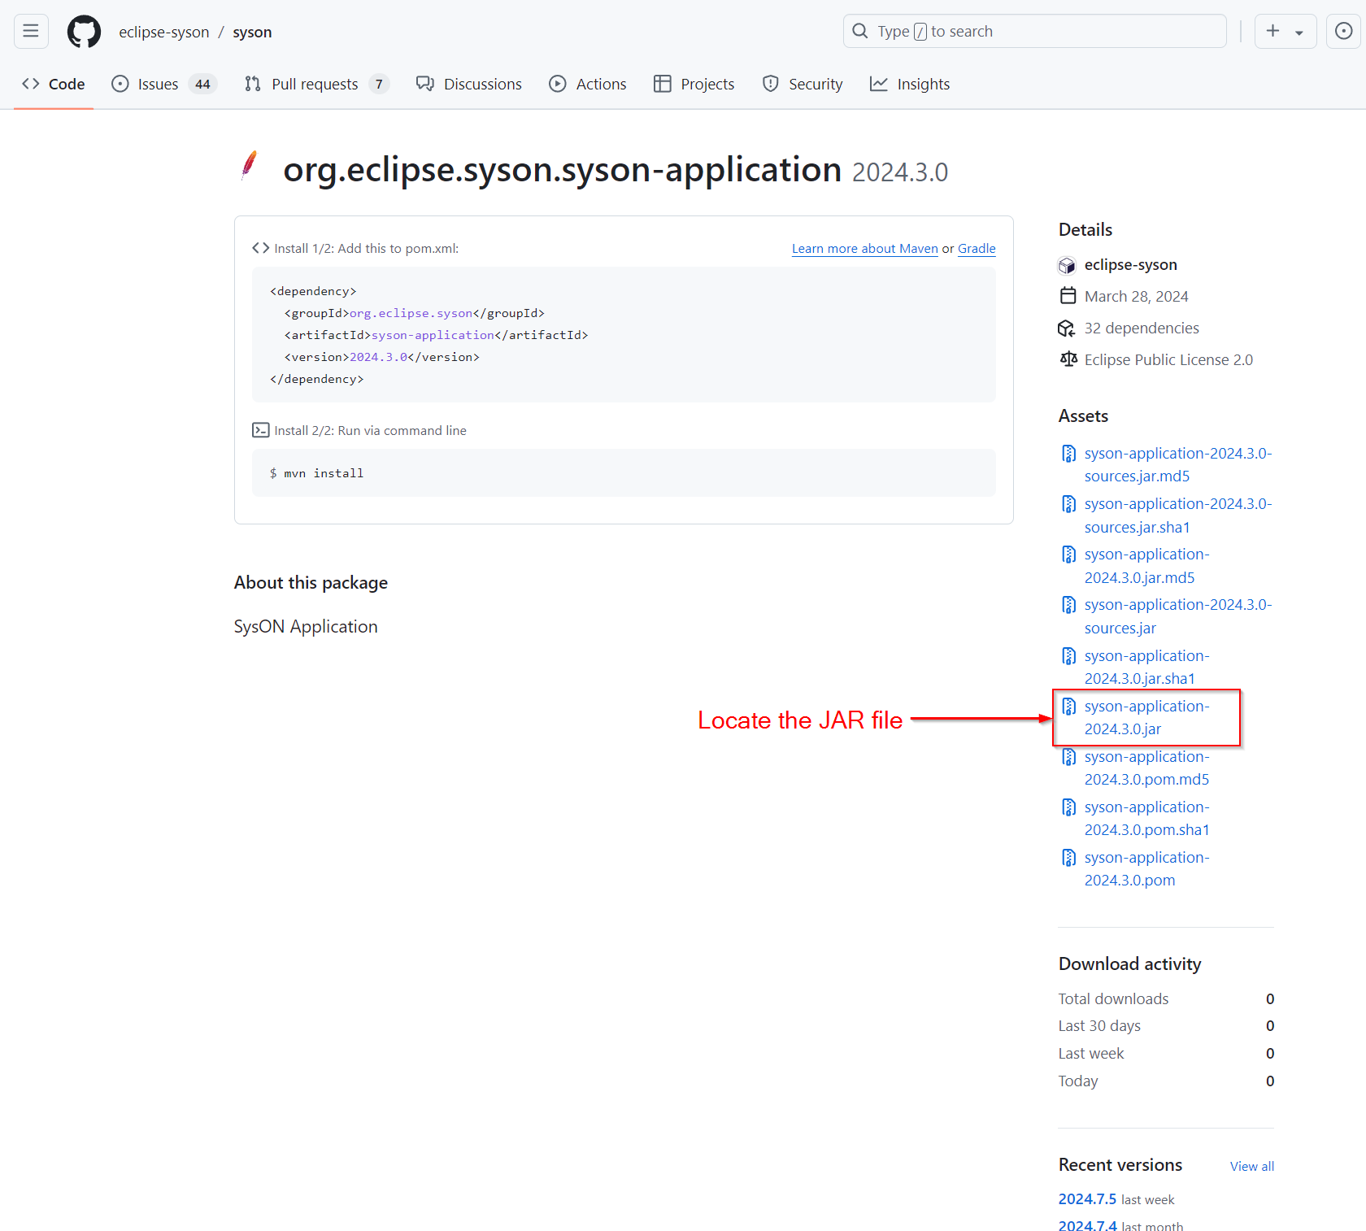The width and height of the screenshot is (1366, 1231).
Task: Click the GitHub octocat logo
Action: pos(84,31)
